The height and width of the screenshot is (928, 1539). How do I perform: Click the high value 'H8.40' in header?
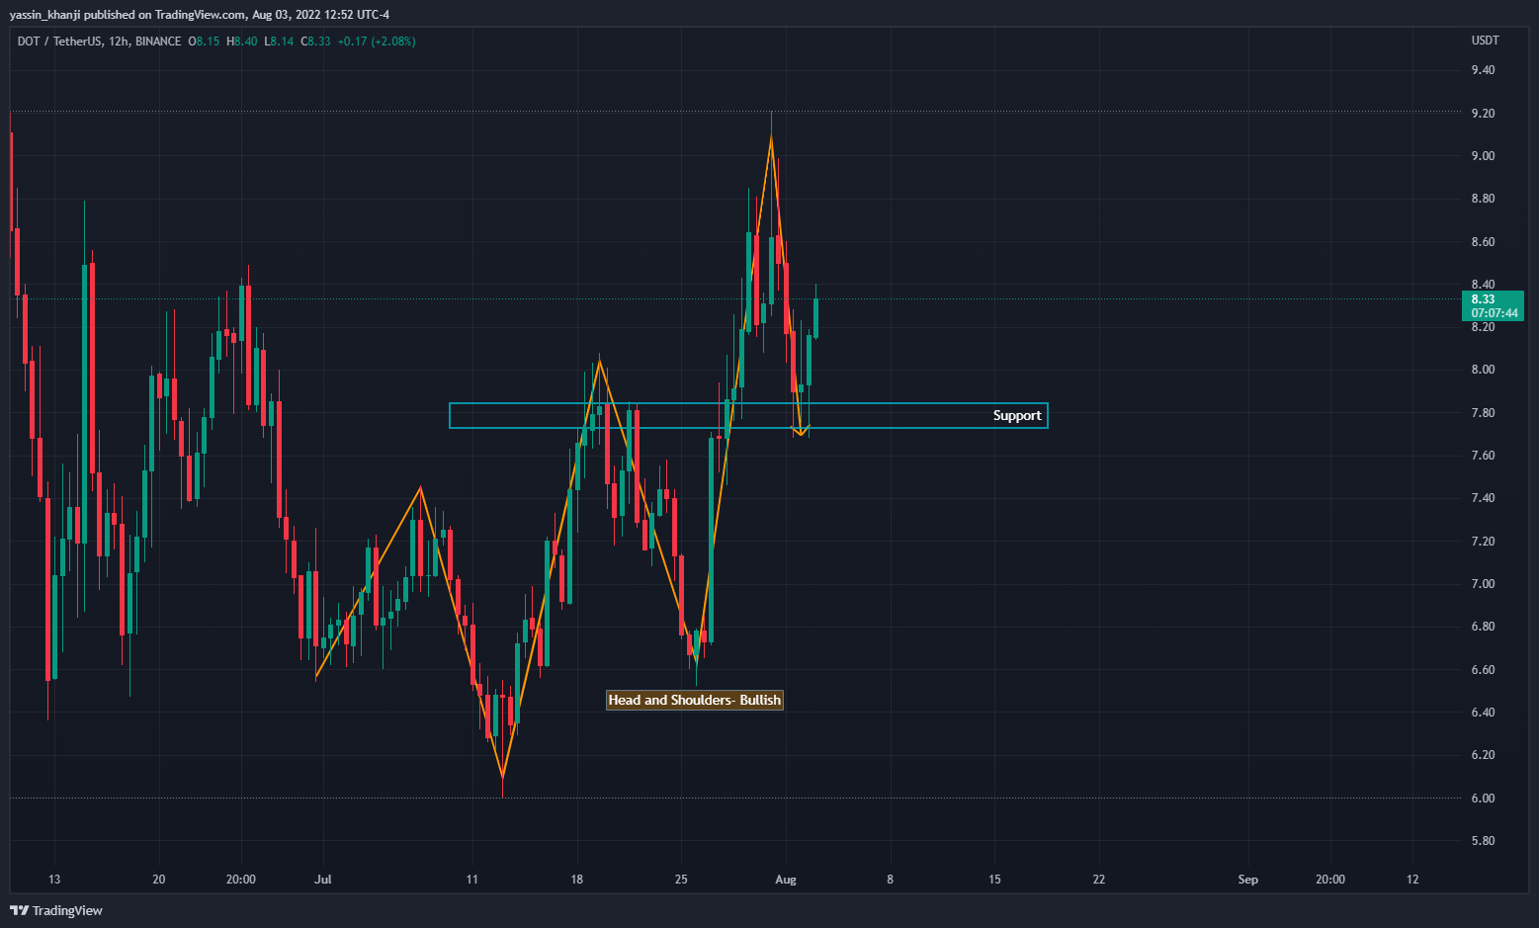(x=242, y=42)
